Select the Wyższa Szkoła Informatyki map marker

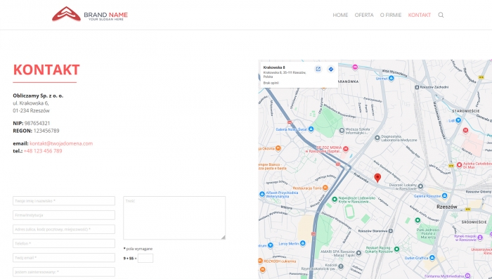(x=342, y=131)
